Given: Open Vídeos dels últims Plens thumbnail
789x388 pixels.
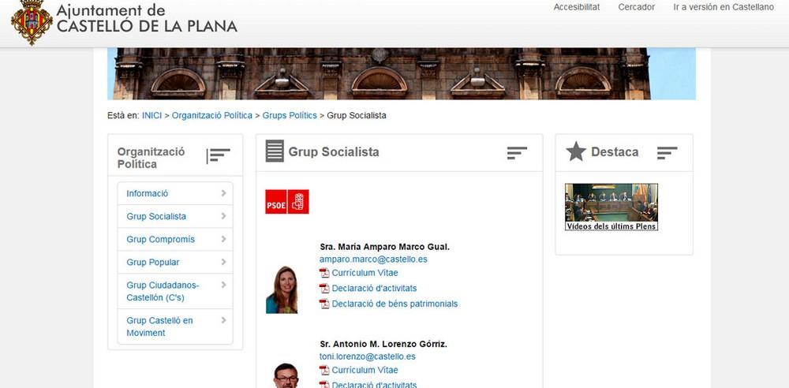Looking at the screenshot, I should [x=611, y=207].
